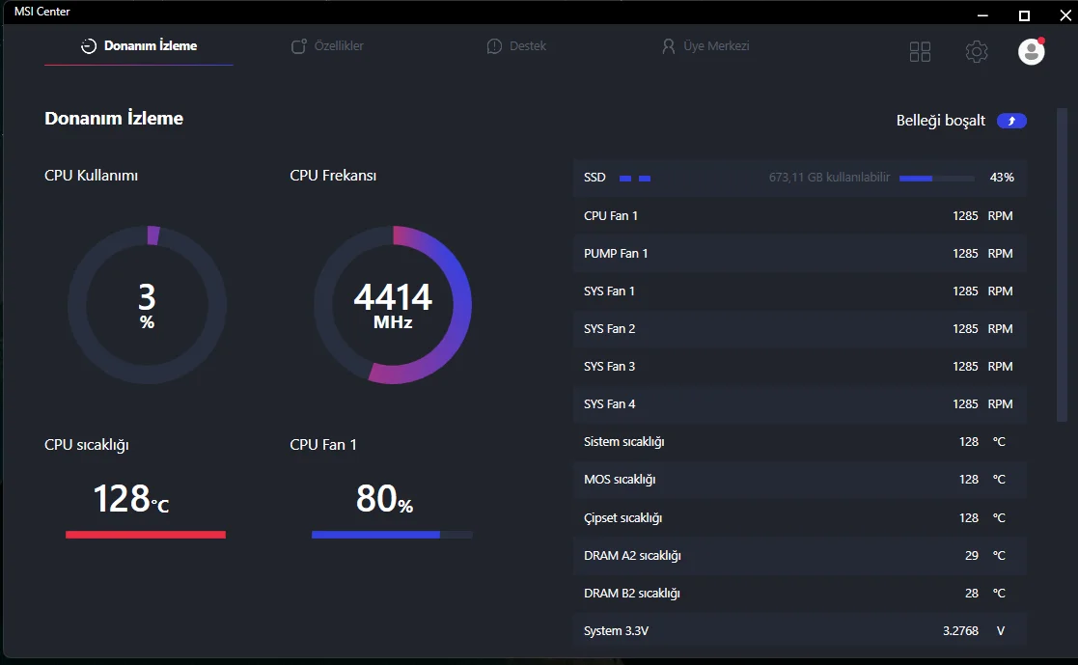Click the Donanım İzleme page heading
1078x665 pixels.
coord(114,119)
